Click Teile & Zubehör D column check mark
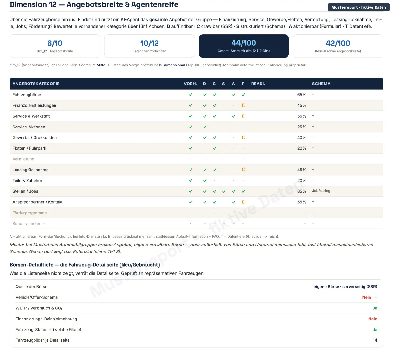Screen dimensions: 393x353 coord(205,181)
